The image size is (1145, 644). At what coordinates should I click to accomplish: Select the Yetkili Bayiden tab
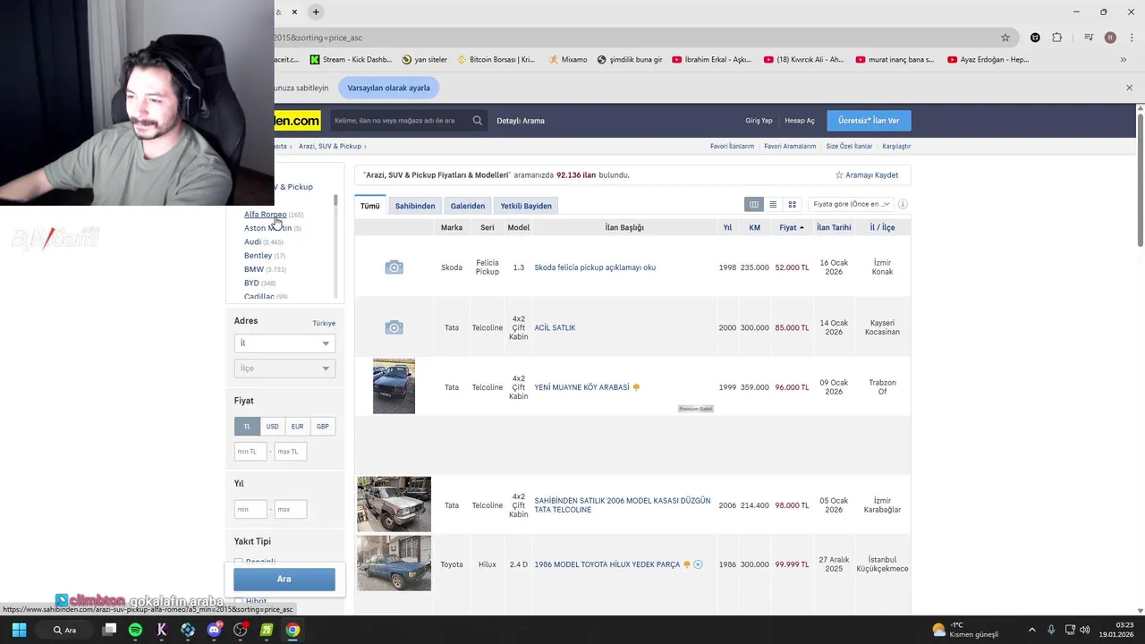tap(526, 206)
